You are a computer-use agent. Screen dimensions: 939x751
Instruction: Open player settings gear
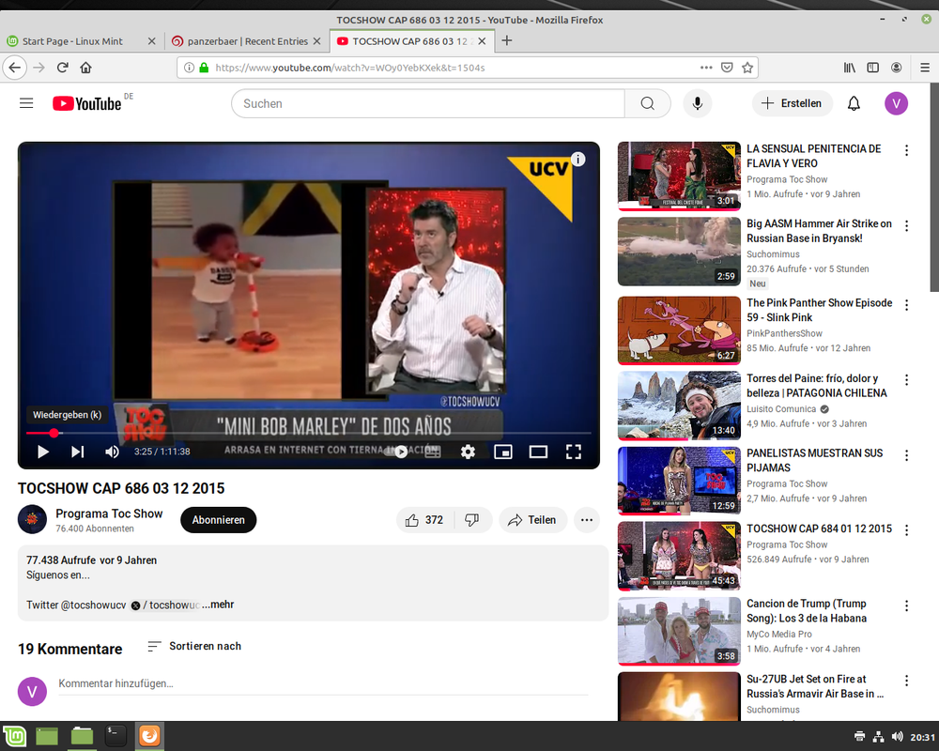(468, 452)
